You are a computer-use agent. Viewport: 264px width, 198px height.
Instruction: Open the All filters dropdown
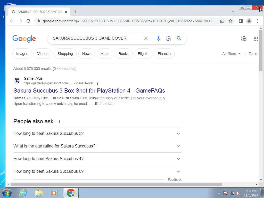coord(231,54)
